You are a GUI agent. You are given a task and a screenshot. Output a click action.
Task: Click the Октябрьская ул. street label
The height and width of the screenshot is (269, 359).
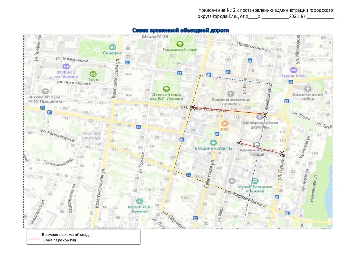pos(268,96)
